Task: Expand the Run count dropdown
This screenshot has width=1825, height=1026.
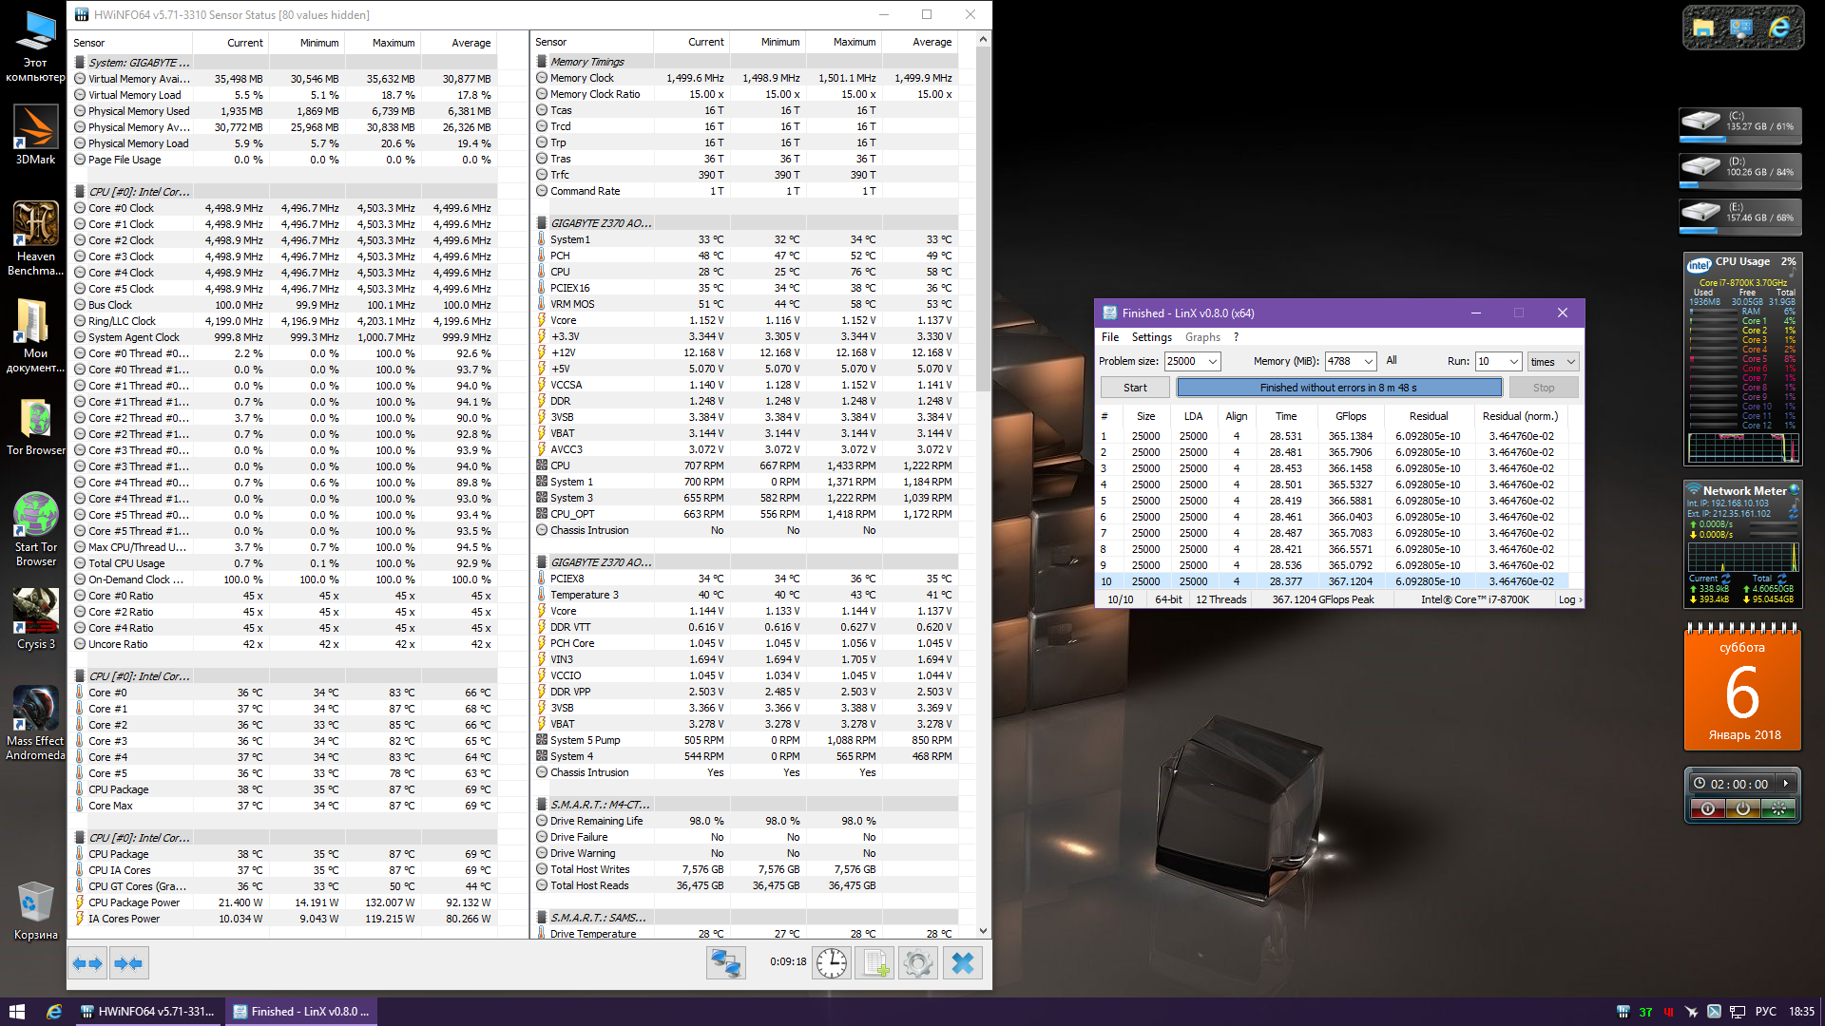Action: click(x=1513, y=362)
